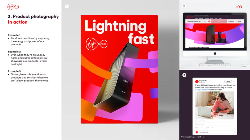Image resolution: width=250 pixels, height=140 pixels.
Task: Click the red 'In action' subtitle
Action: (x=18, y=22)
